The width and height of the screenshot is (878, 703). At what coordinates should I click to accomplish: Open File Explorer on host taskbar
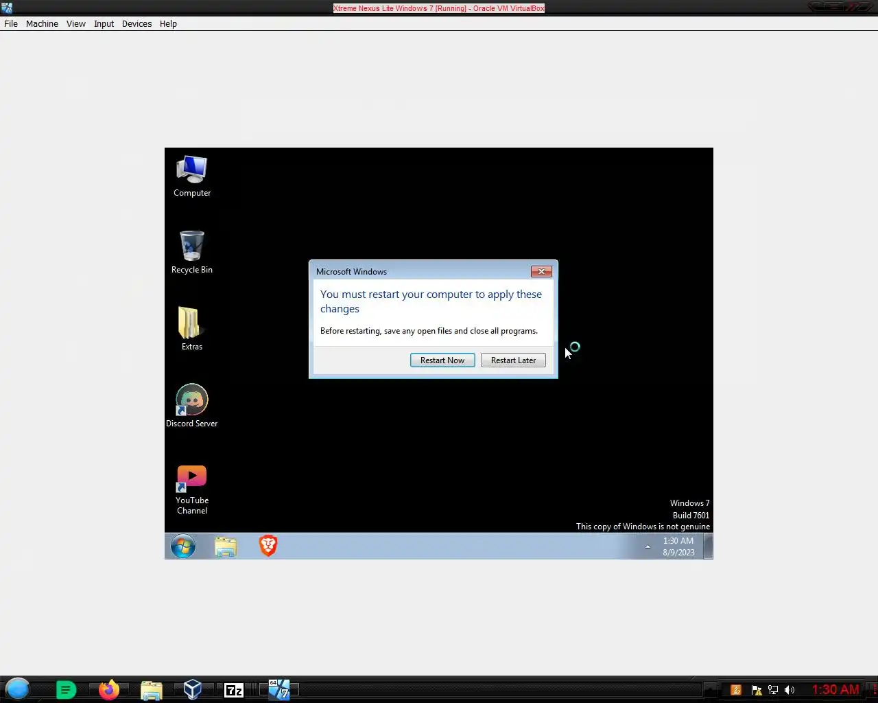pos(151,690)
